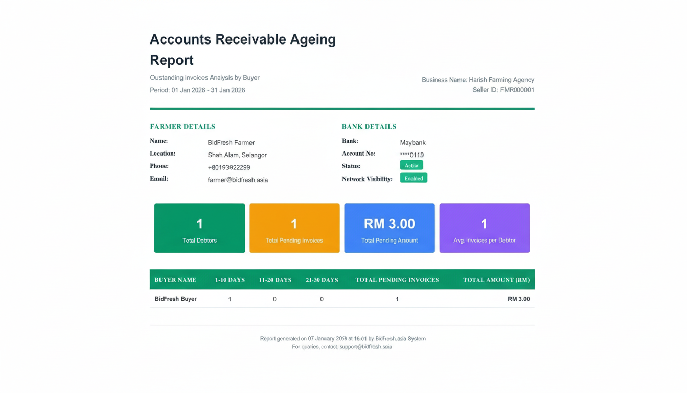Sort by the 11-20 Days column header
The image size is (687, 393).
click(274, 280)
